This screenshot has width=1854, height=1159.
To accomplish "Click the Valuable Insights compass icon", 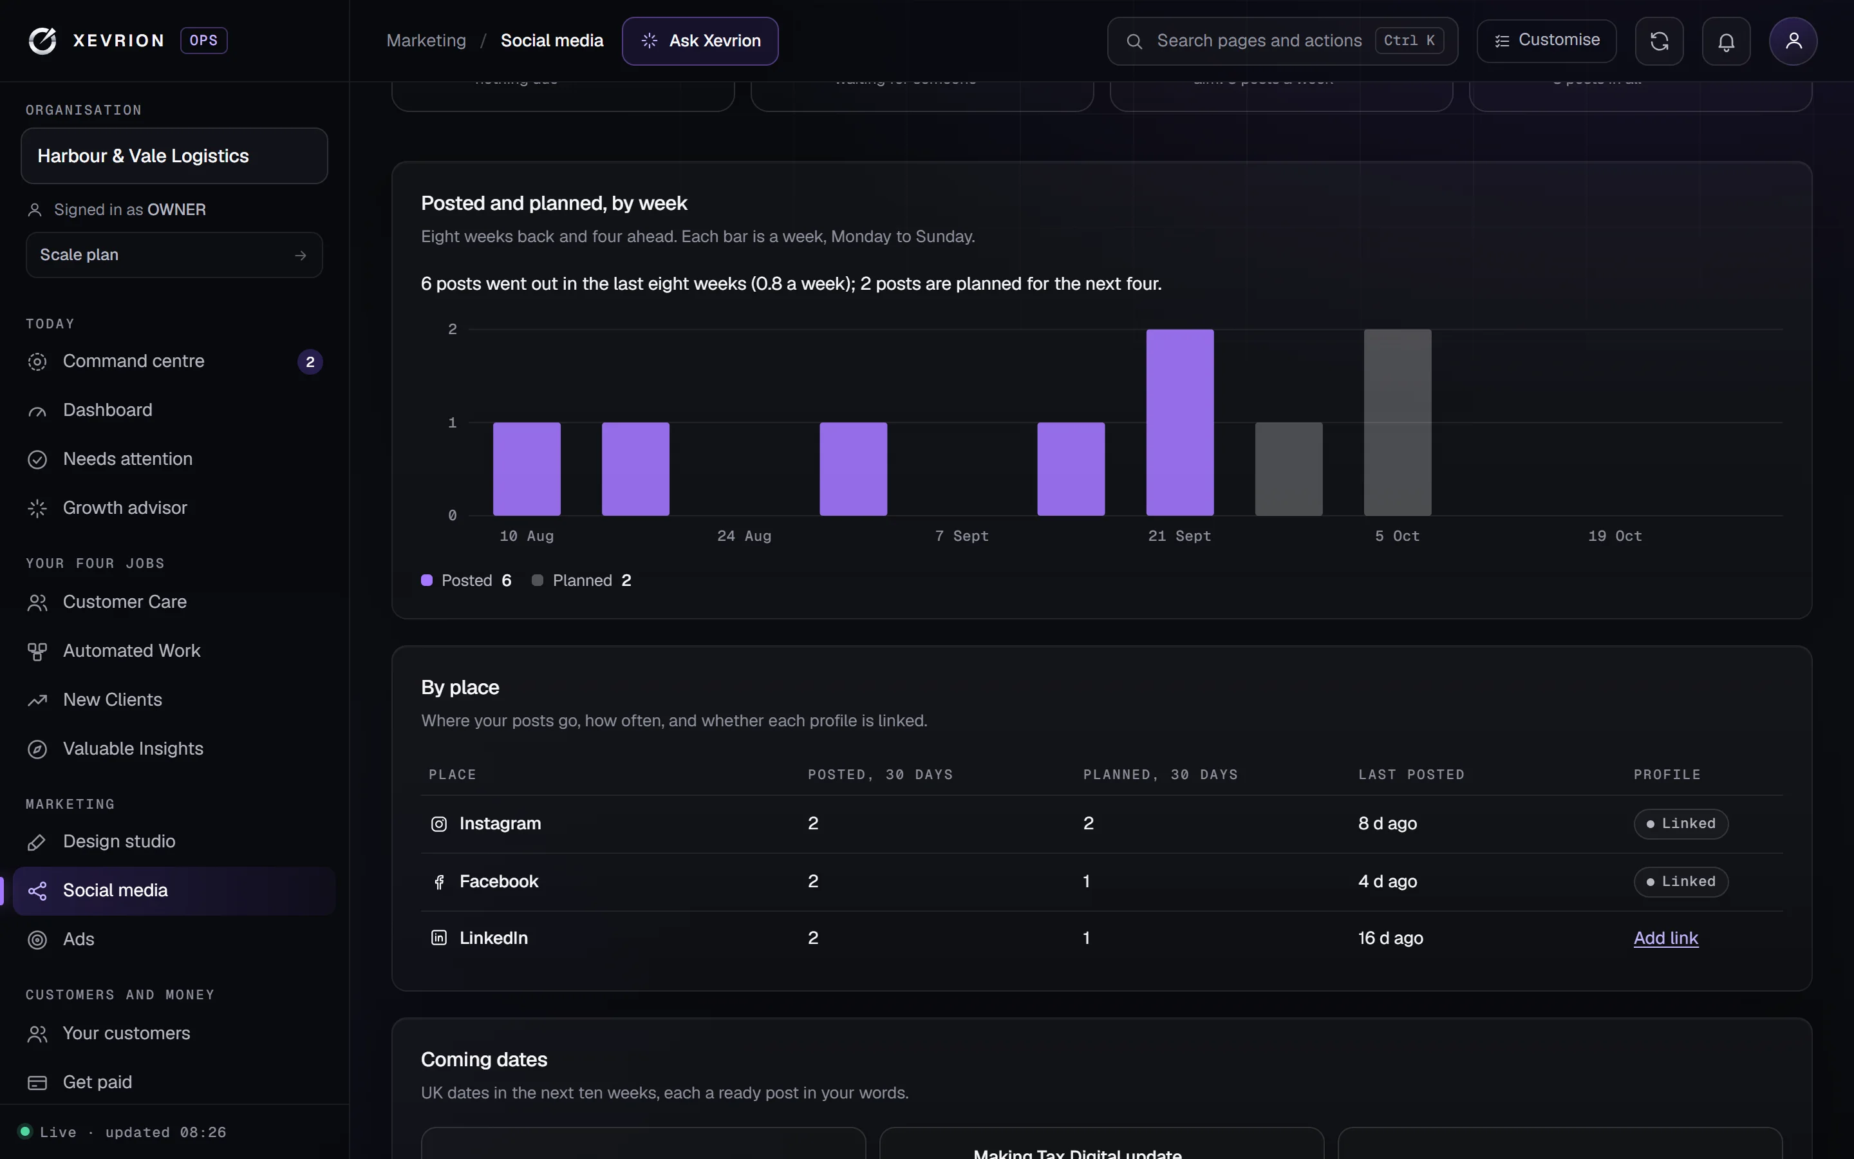I will (x=37, y=749).
